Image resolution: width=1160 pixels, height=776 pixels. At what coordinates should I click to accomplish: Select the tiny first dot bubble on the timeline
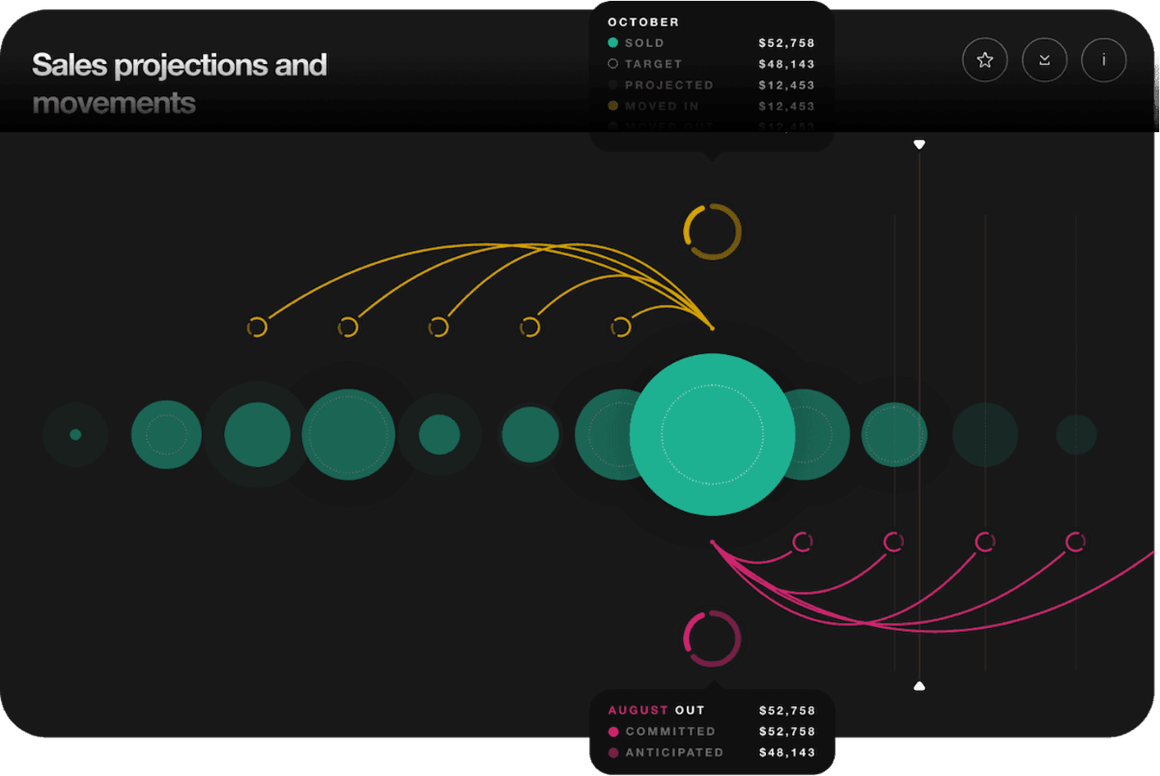(x=76, y=434)
